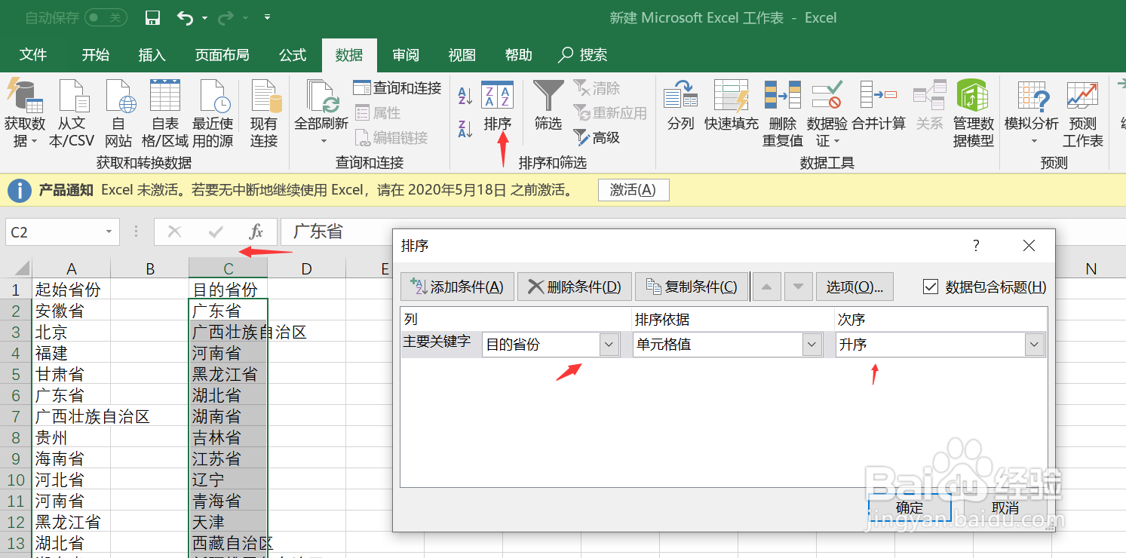Click the Save icon in title bar

152,17
